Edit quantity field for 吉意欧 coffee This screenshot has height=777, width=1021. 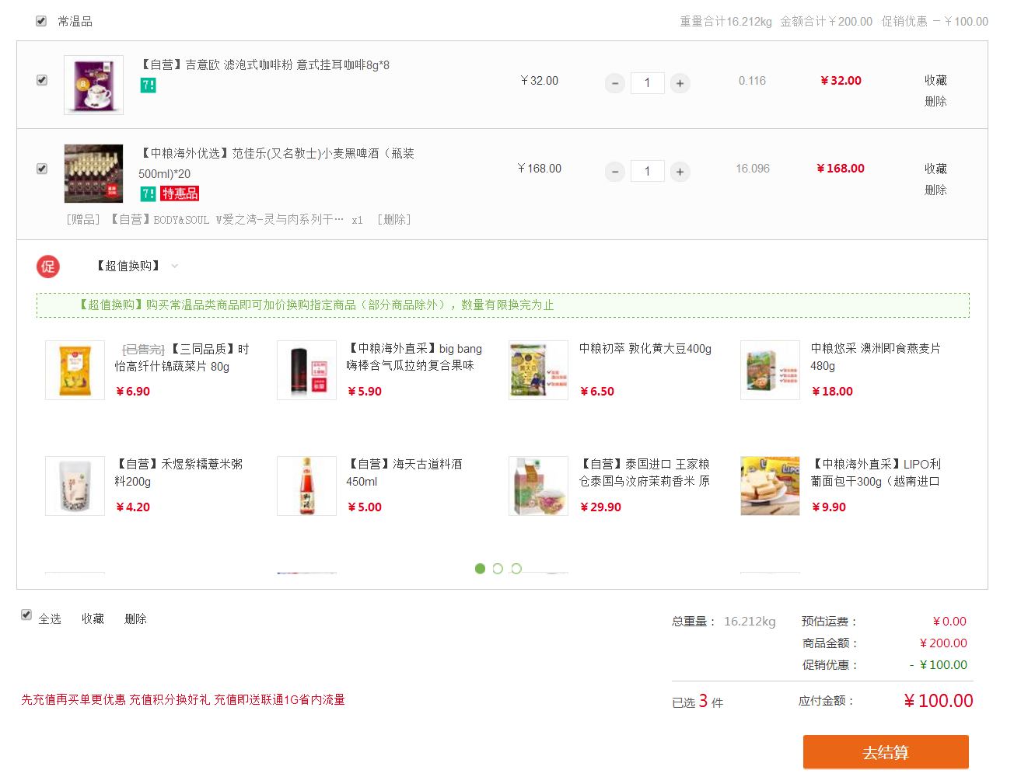pyautogui.click(x=647, y=83)
